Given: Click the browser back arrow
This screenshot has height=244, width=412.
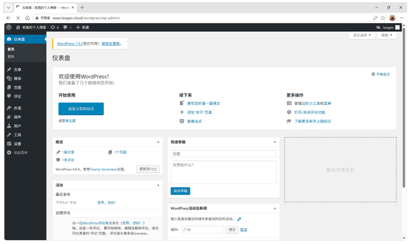Looking at the screenshot, I should (x=9, y=18).
